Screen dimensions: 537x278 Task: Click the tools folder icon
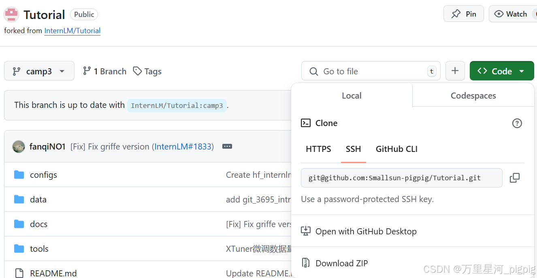coord(19,249)
